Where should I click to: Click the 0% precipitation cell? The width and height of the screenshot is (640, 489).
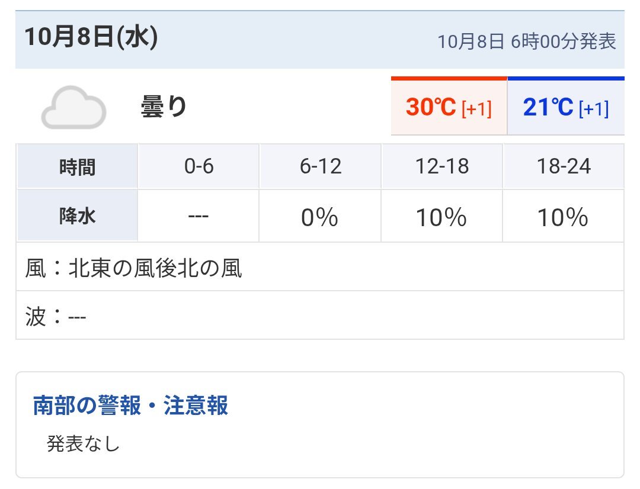(319, 217)
